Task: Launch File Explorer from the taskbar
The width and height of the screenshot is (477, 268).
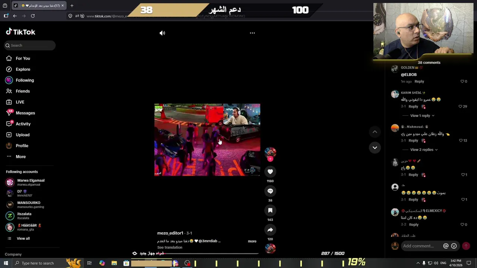Action: click(x=114, y=263)
